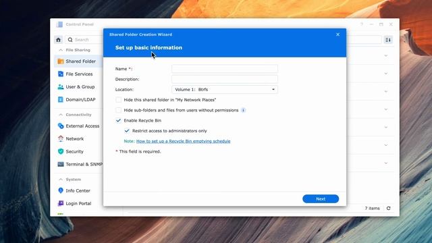This screenshot has height=243, width=432.
Task: Expand the seventh shared folder row chevron
Action: pos(386,163)
